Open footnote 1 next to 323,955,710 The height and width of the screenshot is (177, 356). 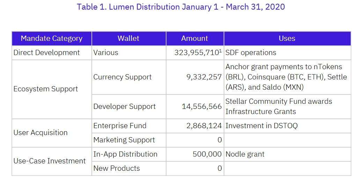click(220, 51)
